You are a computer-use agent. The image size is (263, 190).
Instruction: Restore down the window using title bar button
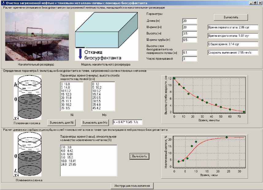click(x=255, y=2)
